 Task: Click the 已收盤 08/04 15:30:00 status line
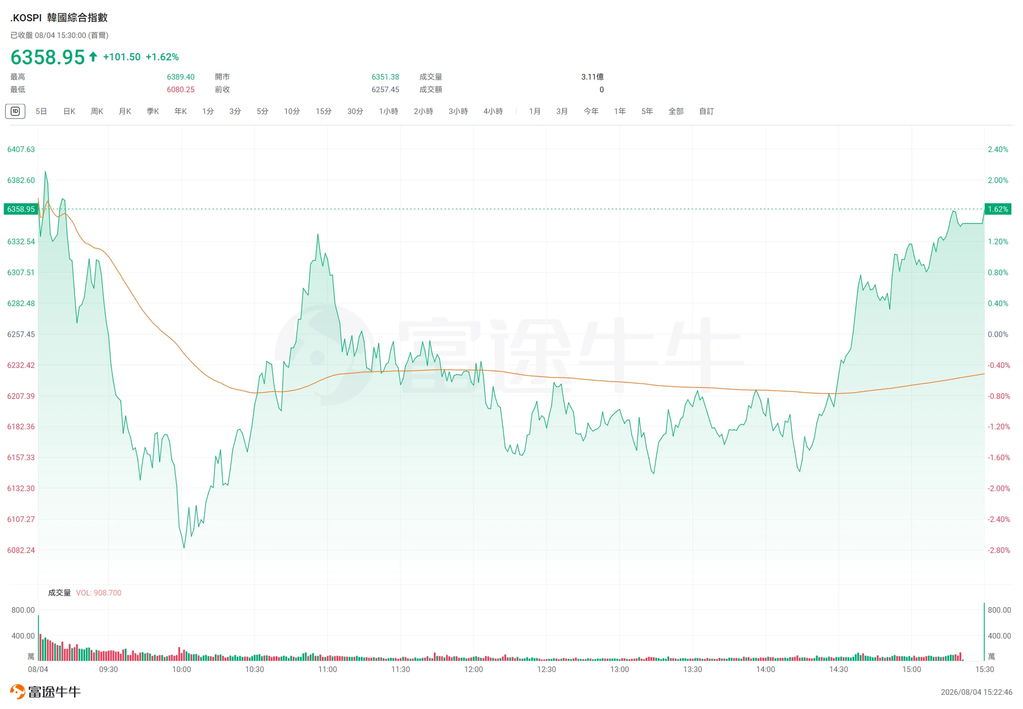click(x=59, y=35)
